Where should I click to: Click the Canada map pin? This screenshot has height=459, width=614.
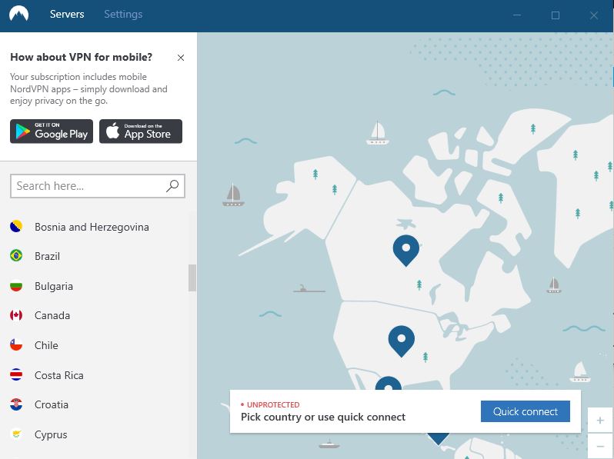click(406, 250)
